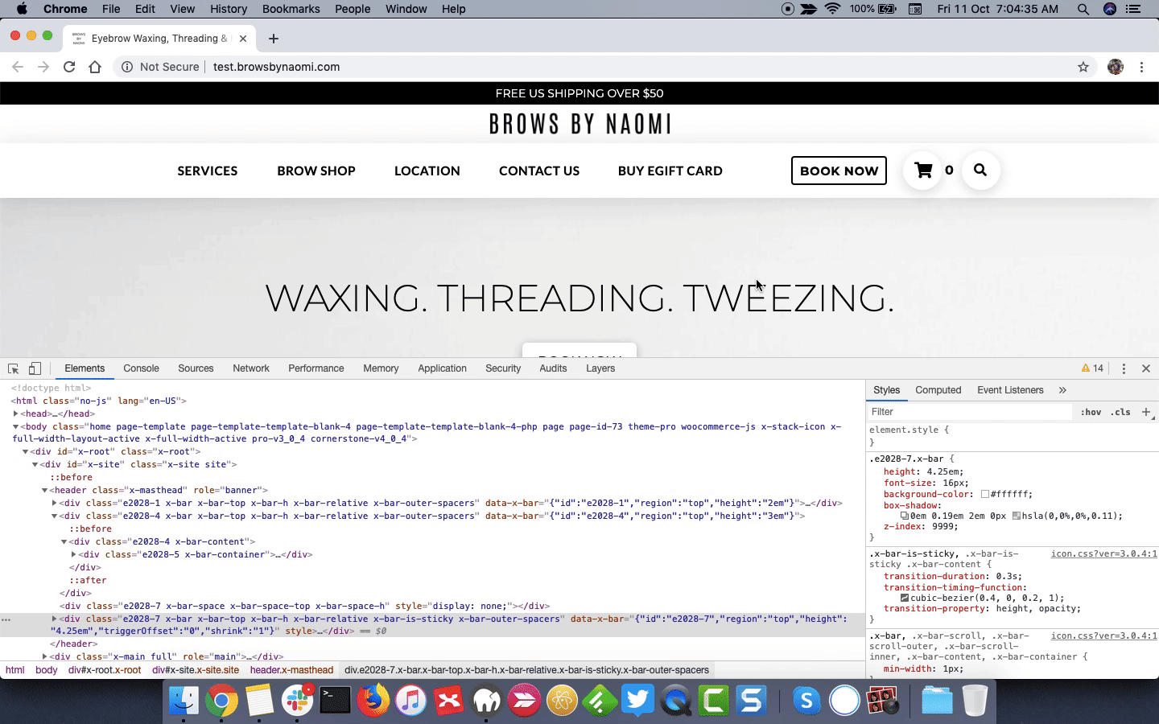This screenshot has height=724, width=1159.
Task: Open Twitter from the Dock
Action: pos(637,701)
